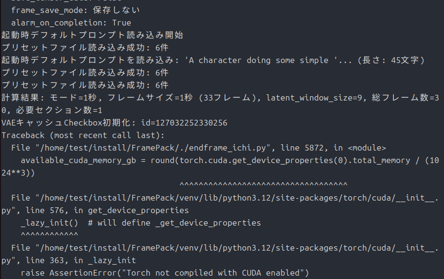Click the frame_save_mode output line
Image resolution: width=444 pixels, height=279 pixels.
tap(76, 10)
